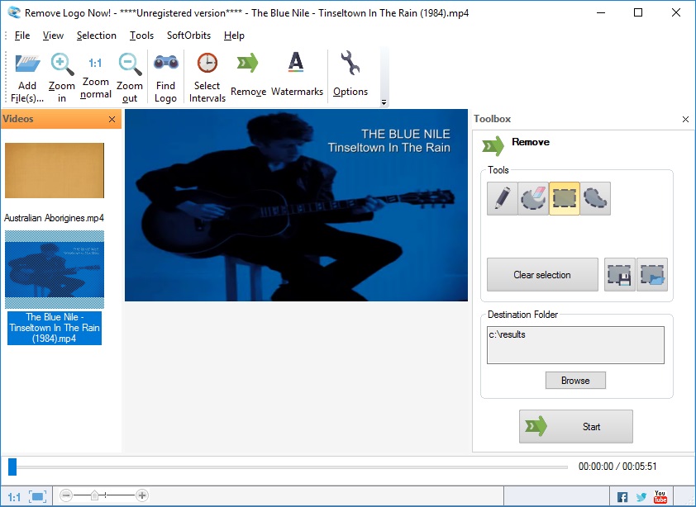This screenshot has width=696, height=507.
Task: Expand the toolbar overflow arrow
Action: pos(384,102)
